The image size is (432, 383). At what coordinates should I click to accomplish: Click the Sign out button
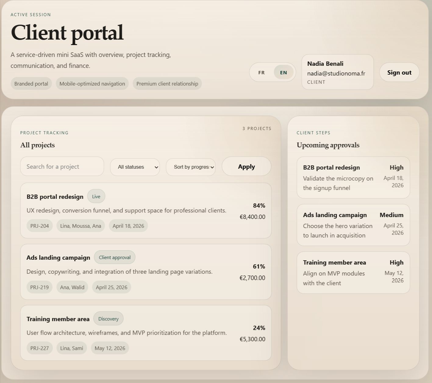click(399, 72)
